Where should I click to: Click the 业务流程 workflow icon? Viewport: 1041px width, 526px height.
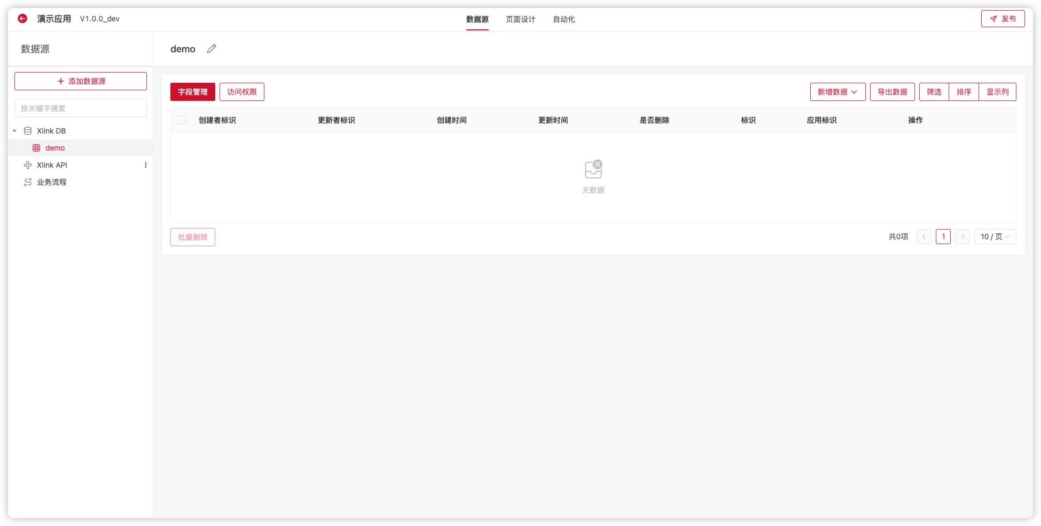coord(28,182)
